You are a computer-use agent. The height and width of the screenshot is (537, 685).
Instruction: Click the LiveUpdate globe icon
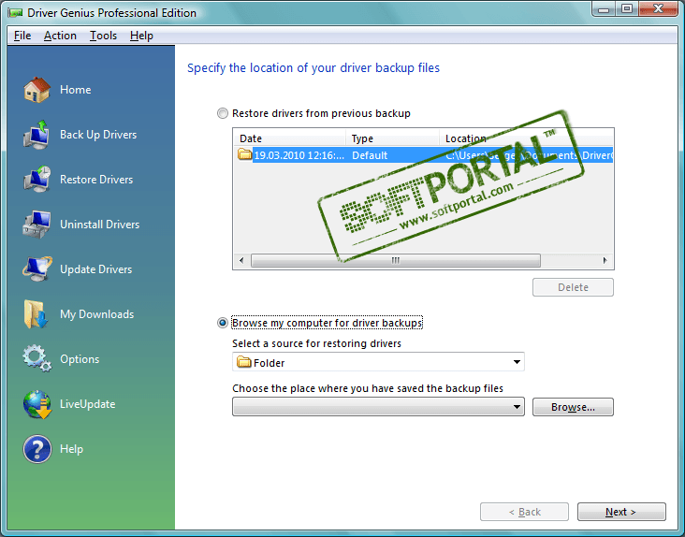pos(37,404)
